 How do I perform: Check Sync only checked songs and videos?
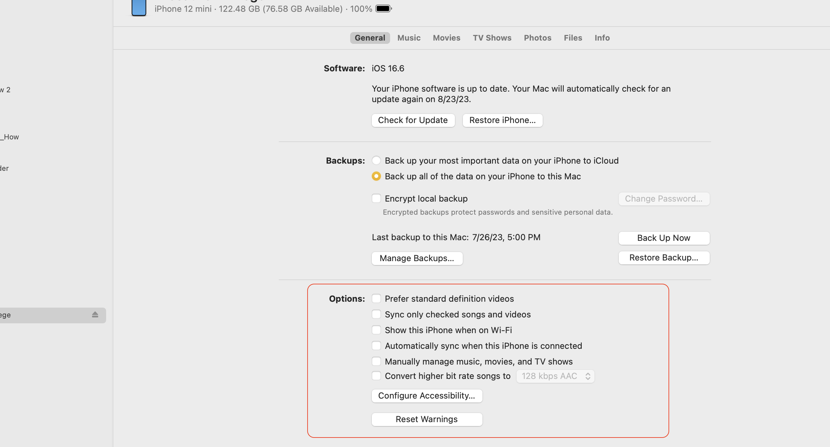click(376, 314)
